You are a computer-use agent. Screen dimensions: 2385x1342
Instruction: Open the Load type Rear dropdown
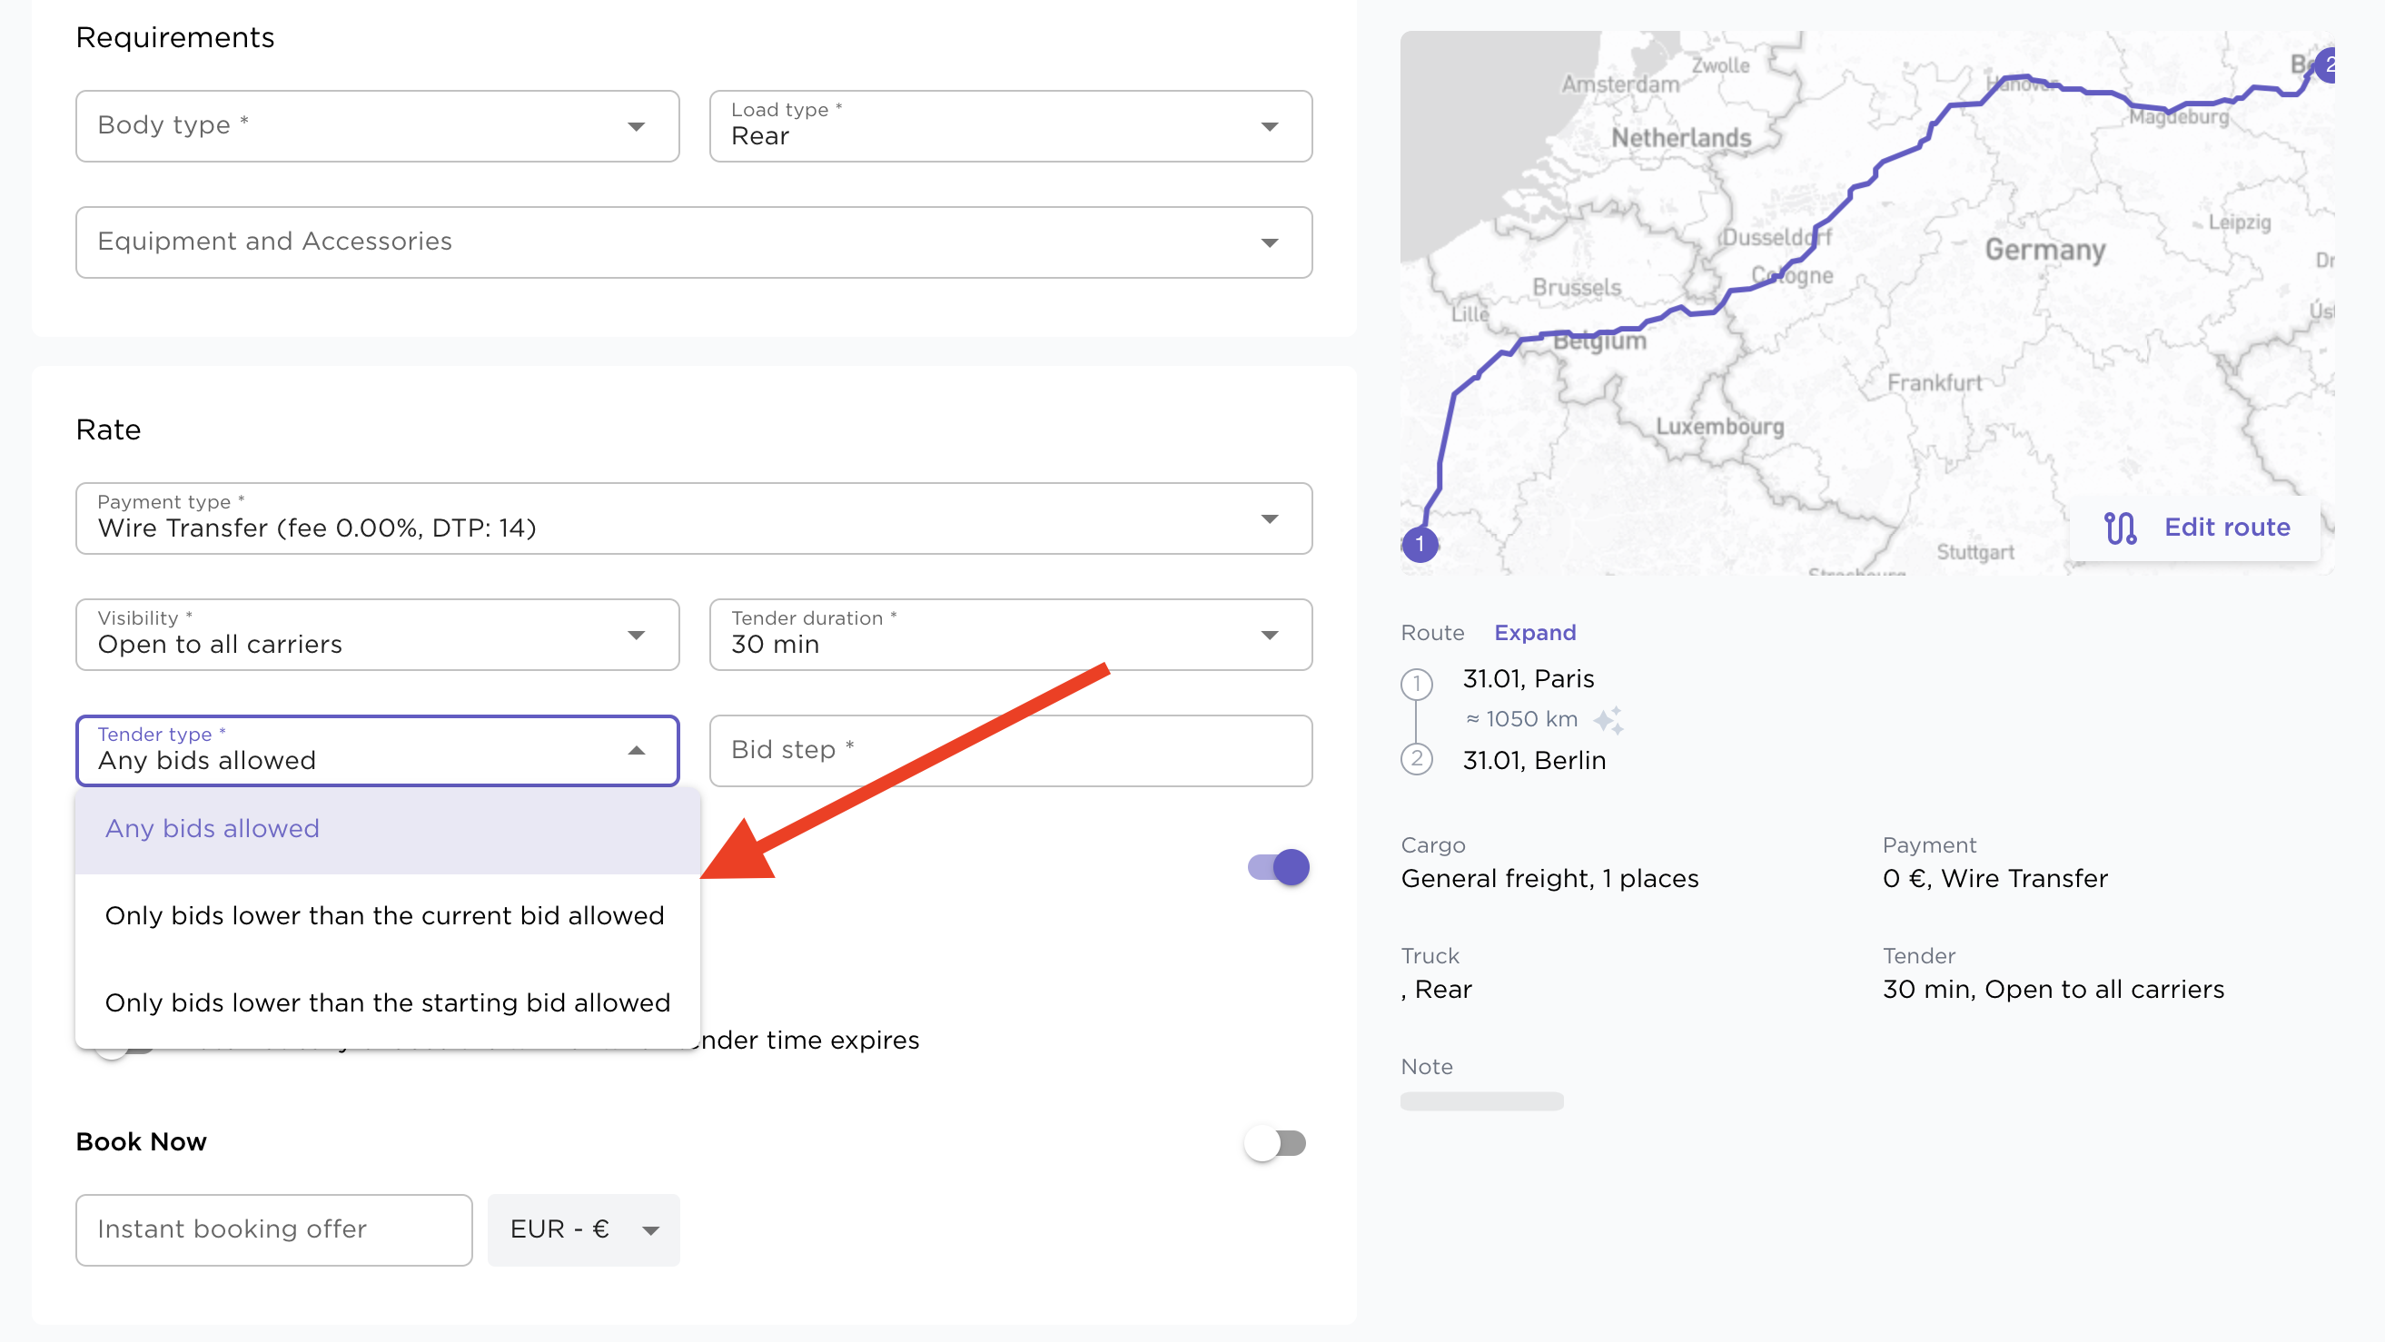[1010, 126]
